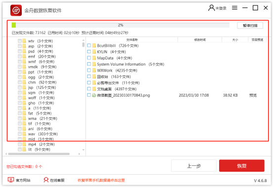Viewport: 274px width, 188px height.
Task: Click the tree horizontal scrollbar thumb
Action: tap(39, 154)
